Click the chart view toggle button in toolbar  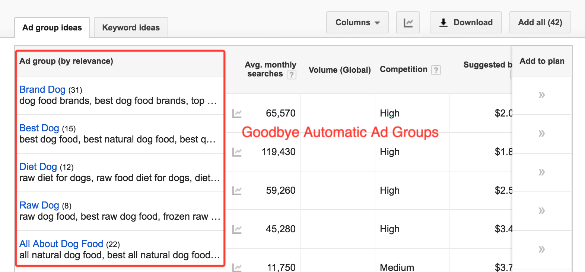click(x=408, y=23)
